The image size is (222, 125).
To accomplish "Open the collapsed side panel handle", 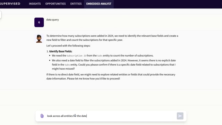I will 1,15.
